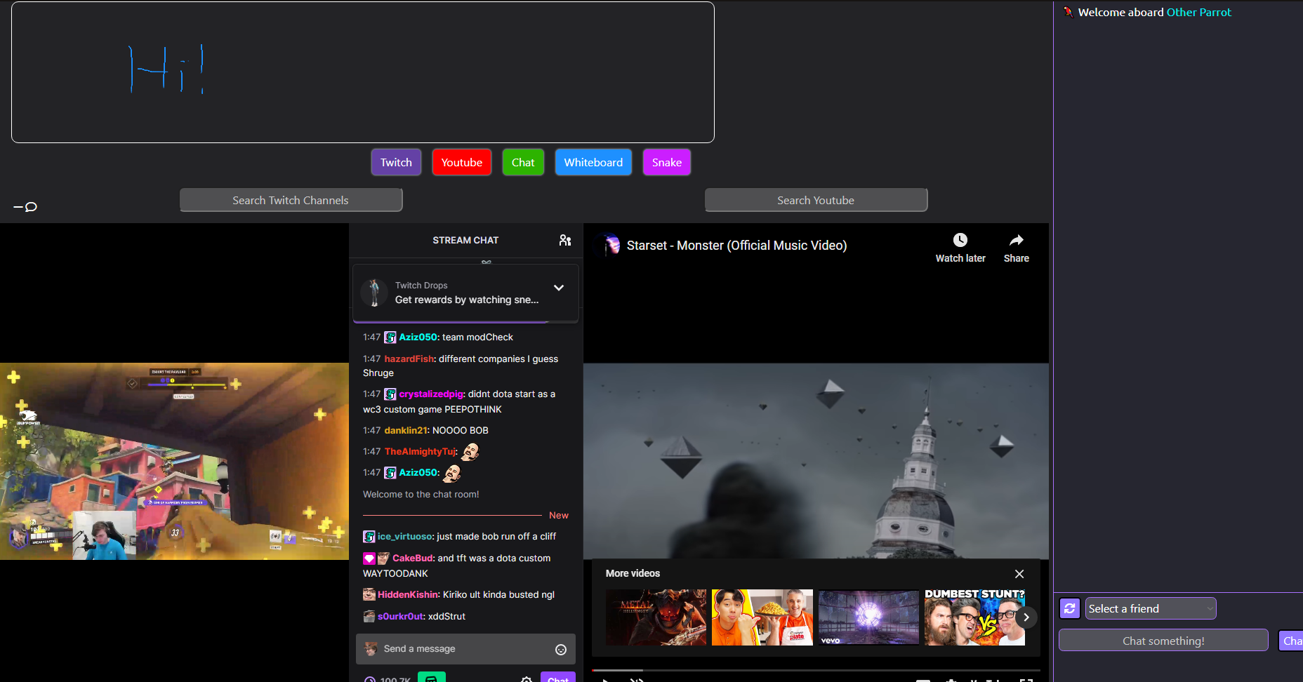The image size is (1303, 682).
Task: Send message with Twitch Chat button
Action: point(558,677)
